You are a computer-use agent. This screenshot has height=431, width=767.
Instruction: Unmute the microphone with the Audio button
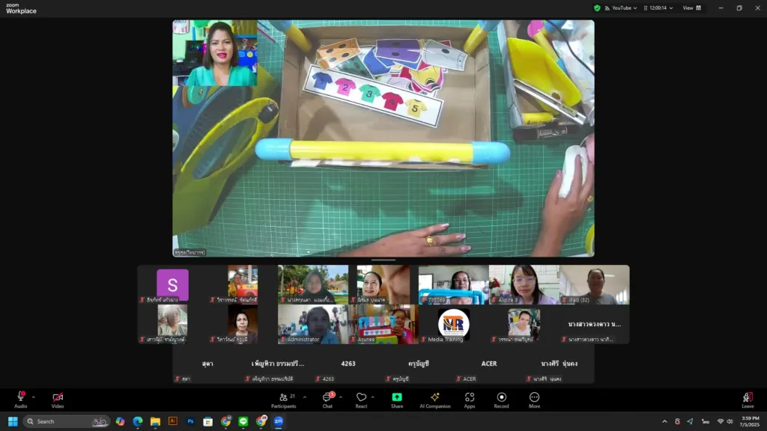tap(20, 399)
